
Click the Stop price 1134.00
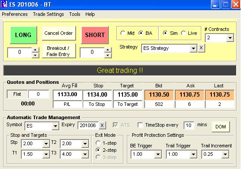click(97, 94)
